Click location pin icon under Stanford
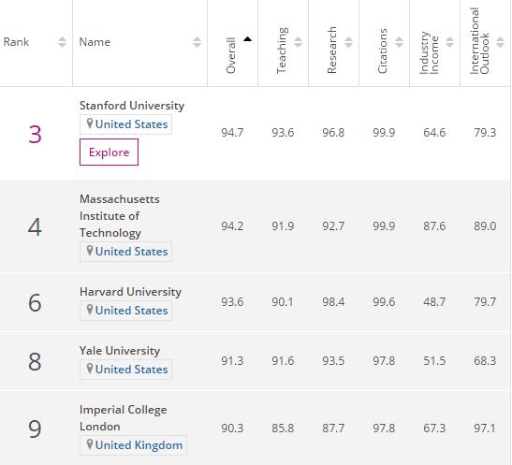This screenshot has width=512, height=465. (x=90, y=124)
